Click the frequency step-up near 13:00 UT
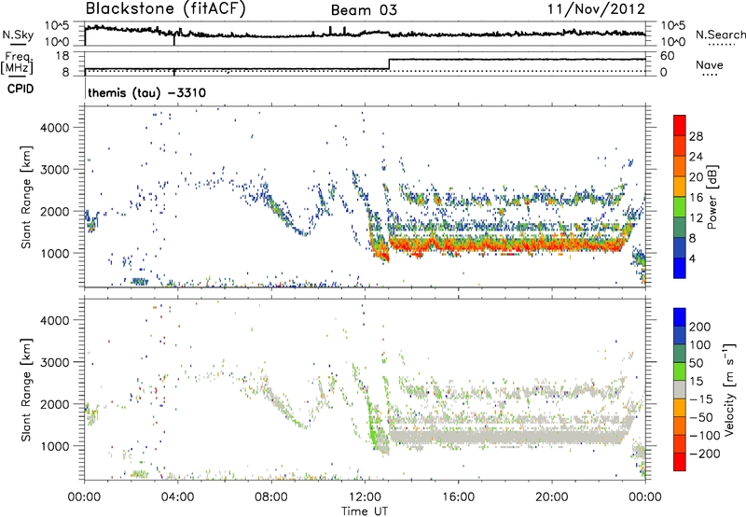Viewport: 746px width, 517px height. coord(389,64)
